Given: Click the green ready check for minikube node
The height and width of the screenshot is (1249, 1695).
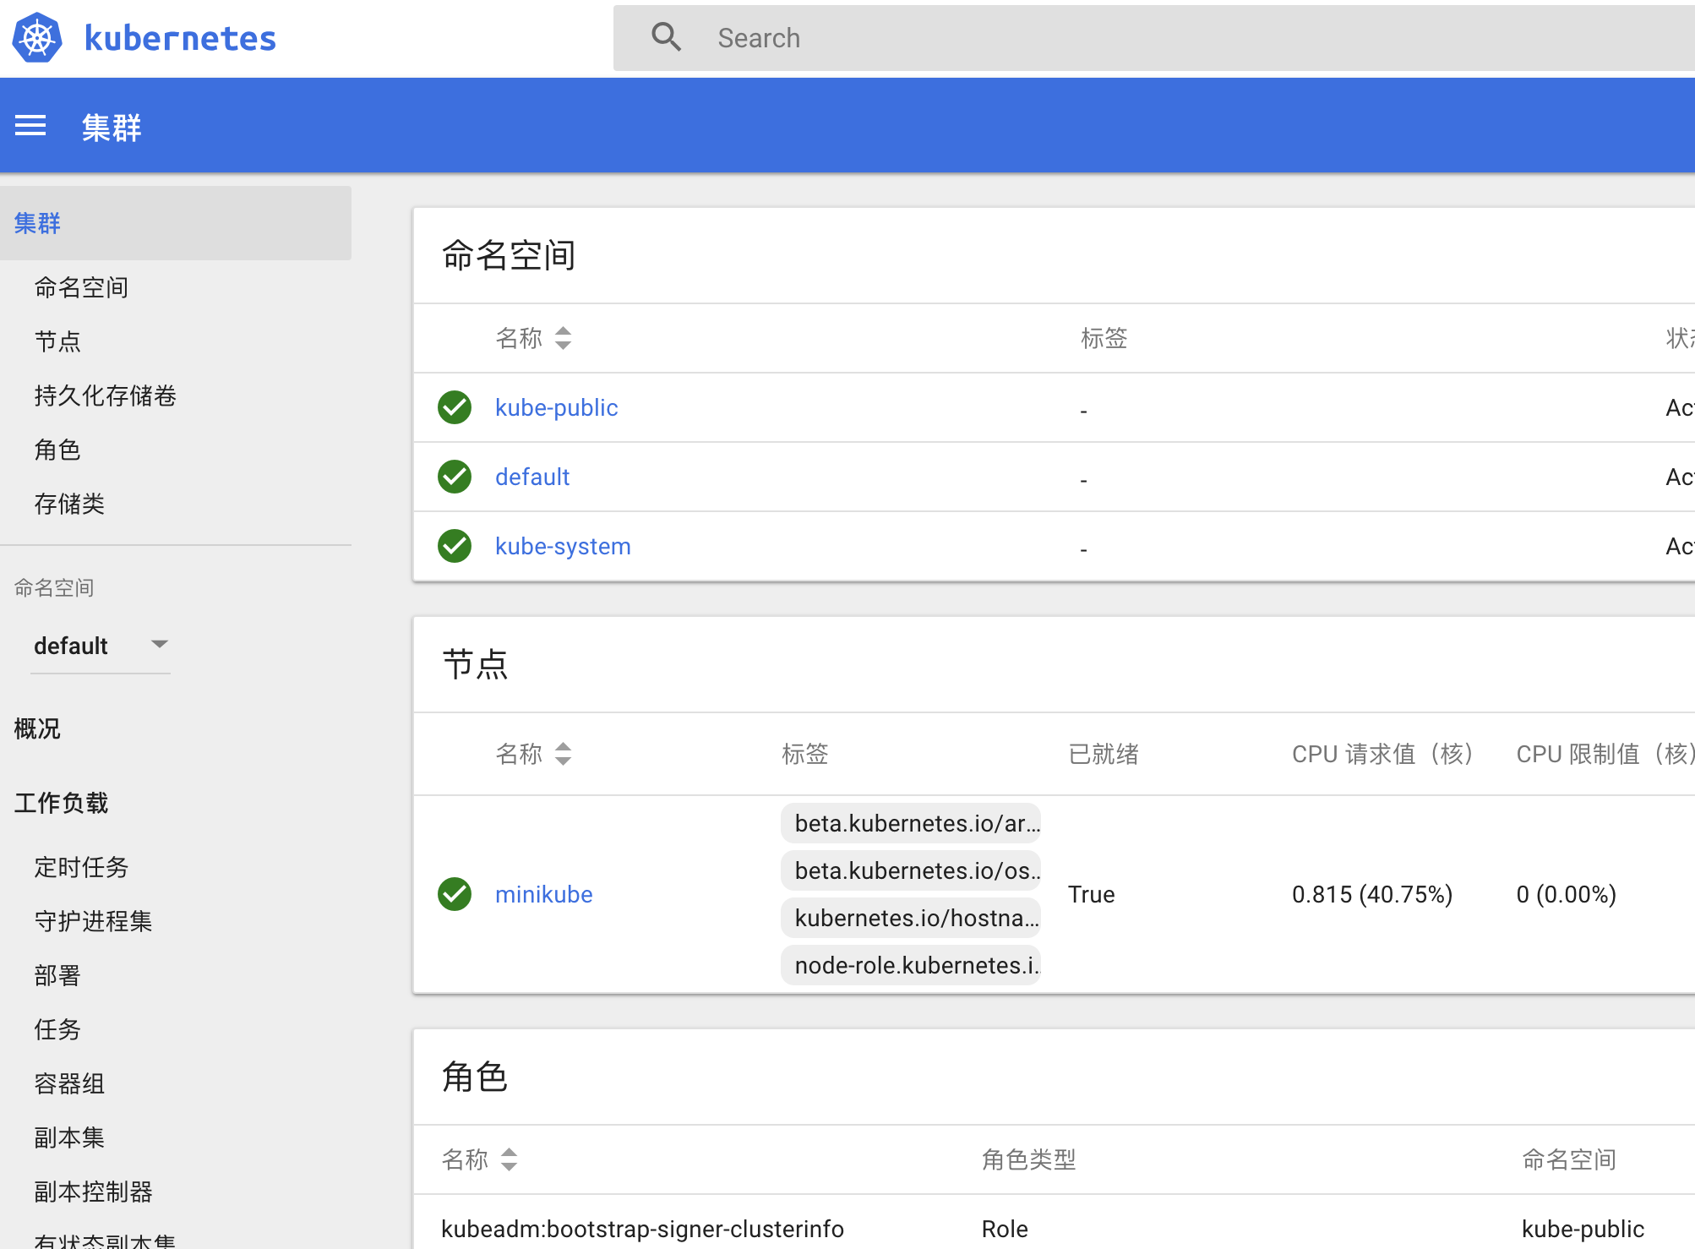Looking at the screenshot, I should tap(455, 894).
